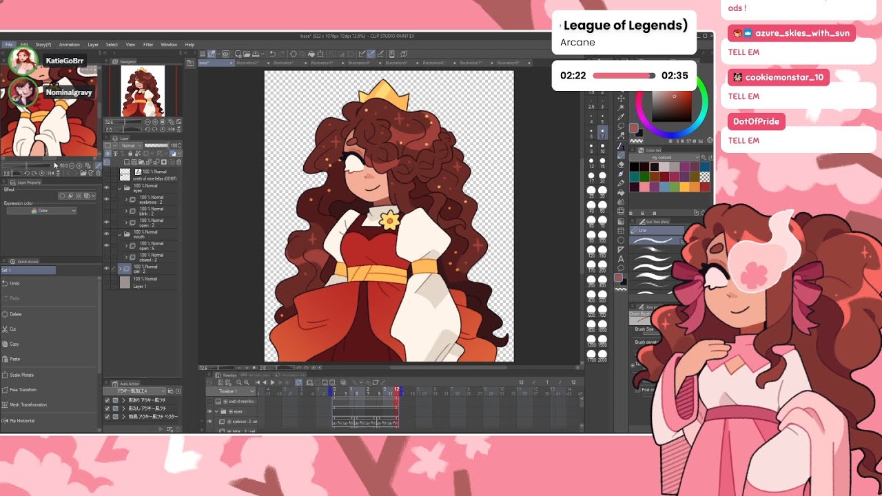Click Scale/Rotate in Quick Access
Viewport: 882px width, 496px height.
19,375
